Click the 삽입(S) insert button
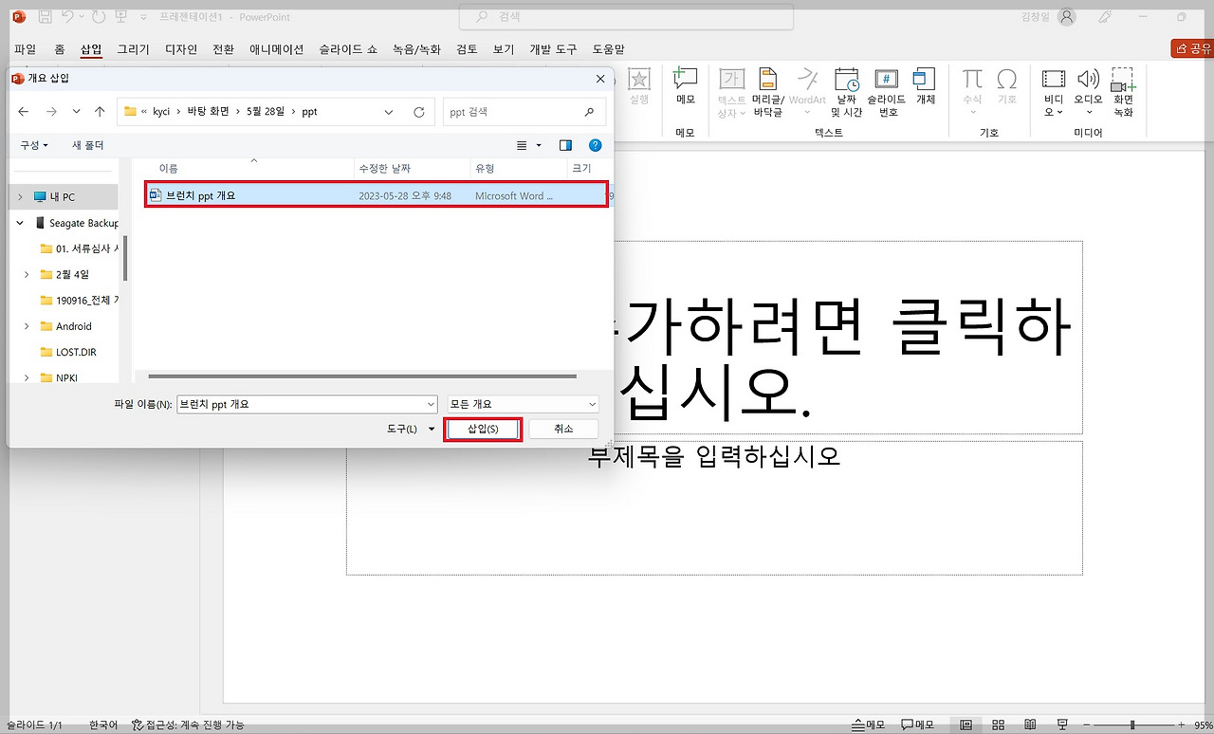The image size is (1214, 734). pos(483,429)
